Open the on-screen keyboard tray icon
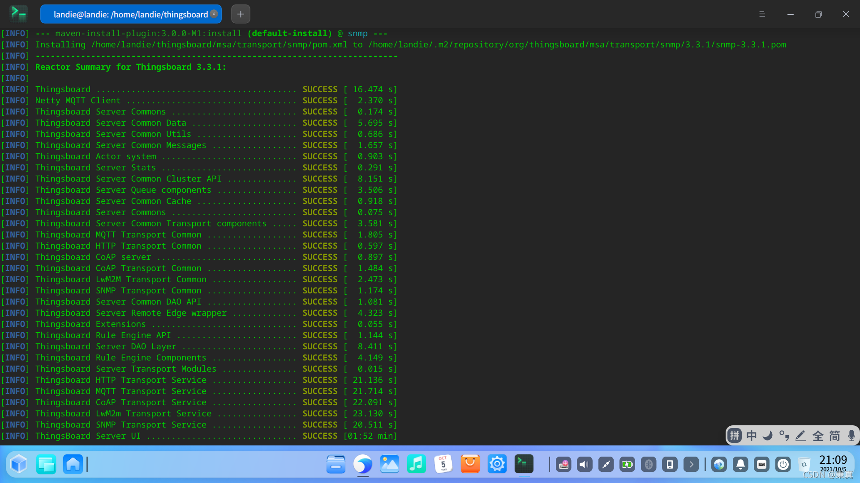The image size is (860, 483). pyautogui.click(x=761, y=465)
